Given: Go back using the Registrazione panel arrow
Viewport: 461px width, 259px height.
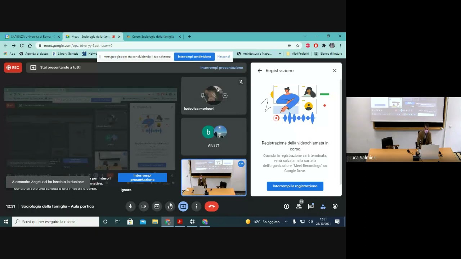Looking at the screenshot, I should tap(260, 71).
